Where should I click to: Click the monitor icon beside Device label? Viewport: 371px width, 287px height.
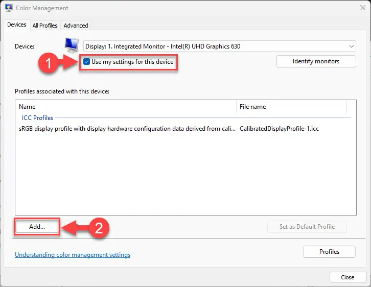point(72,45)
